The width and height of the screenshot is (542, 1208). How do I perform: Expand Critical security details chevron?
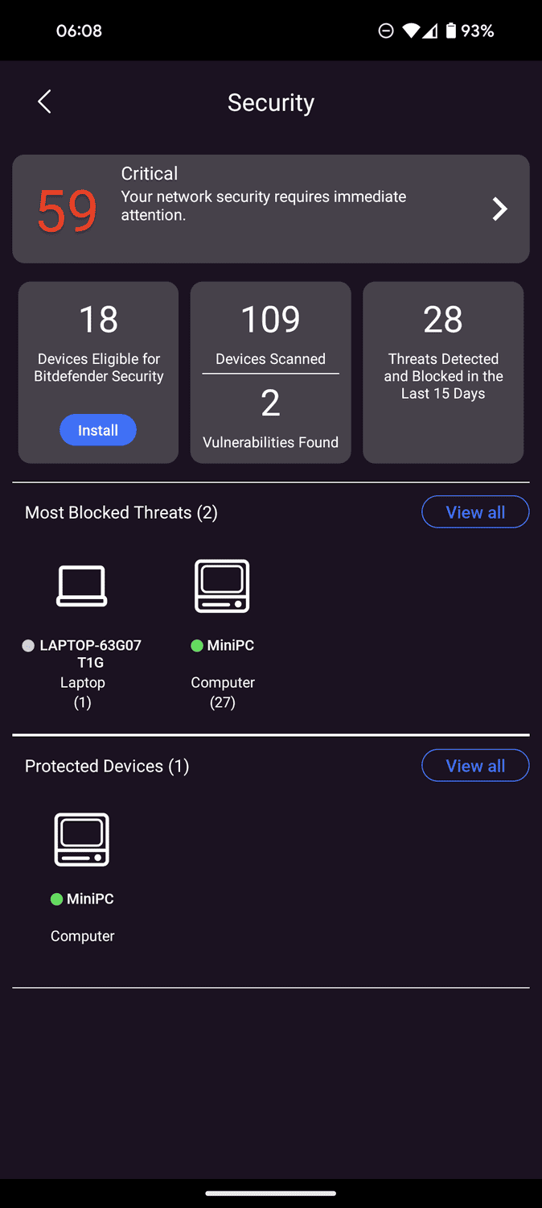click(499, 209)
